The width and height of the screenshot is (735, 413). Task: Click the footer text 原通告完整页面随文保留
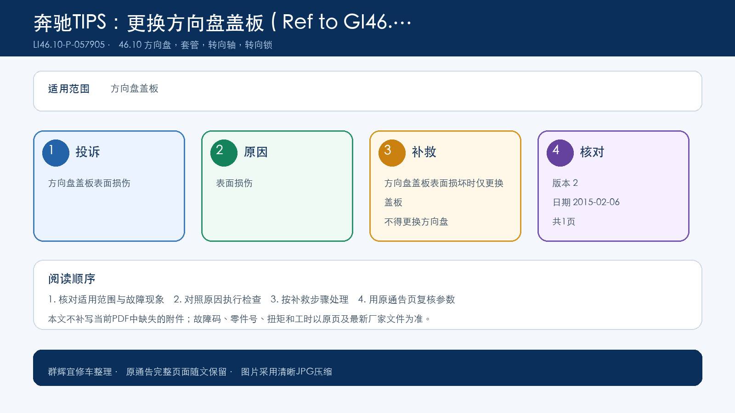click(176, 372)
